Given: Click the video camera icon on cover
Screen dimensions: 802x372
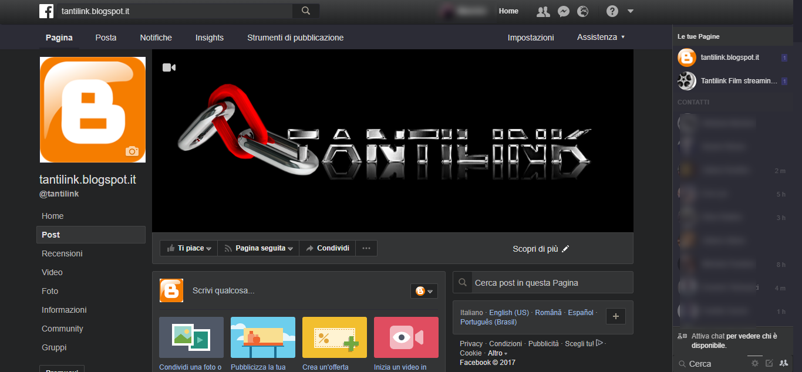Looking at the screenshot, I should tap(169, 67).
